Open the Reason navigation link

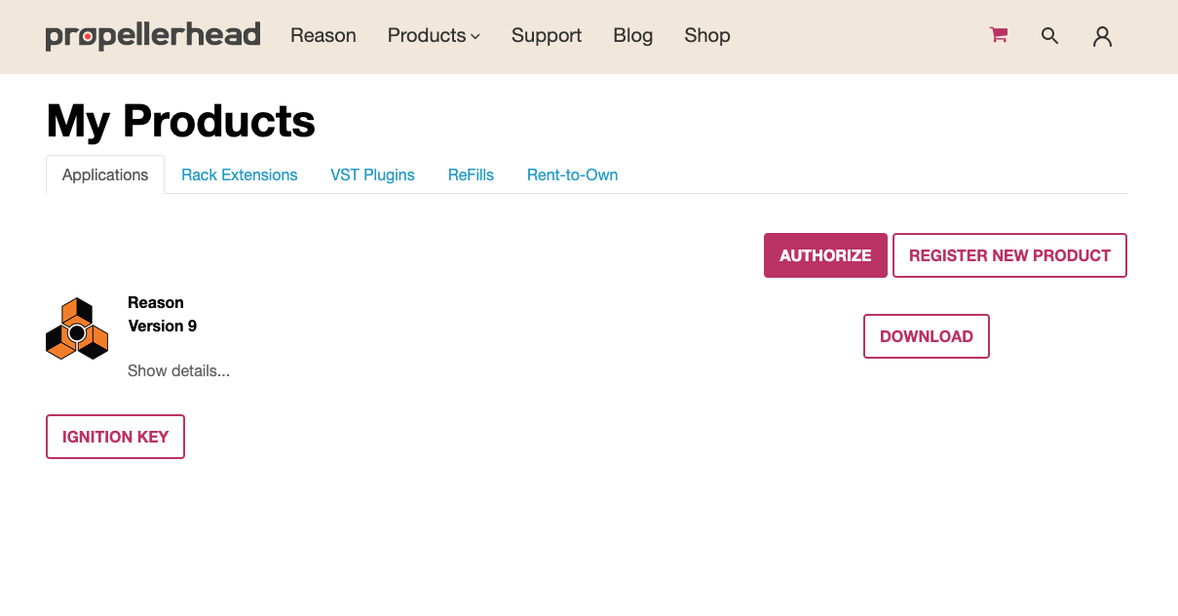click(323, 36)
